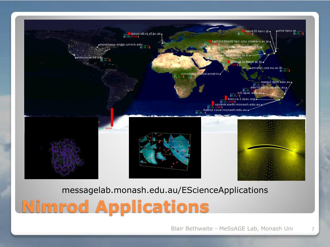This screenshot has height=247, width=330.
Task: Click the sputnik.earth.monash.edu.au host label
Action: pyautogui.click(x=238, y=105)
